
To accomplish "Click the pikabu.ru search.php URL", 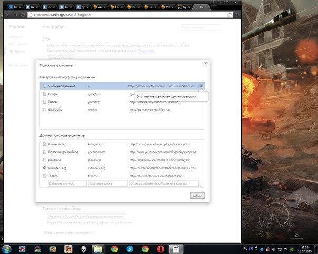I will tap(159, 160).
